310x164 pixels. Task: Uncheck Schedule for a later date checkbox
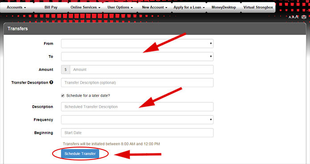tap(63, 96)
